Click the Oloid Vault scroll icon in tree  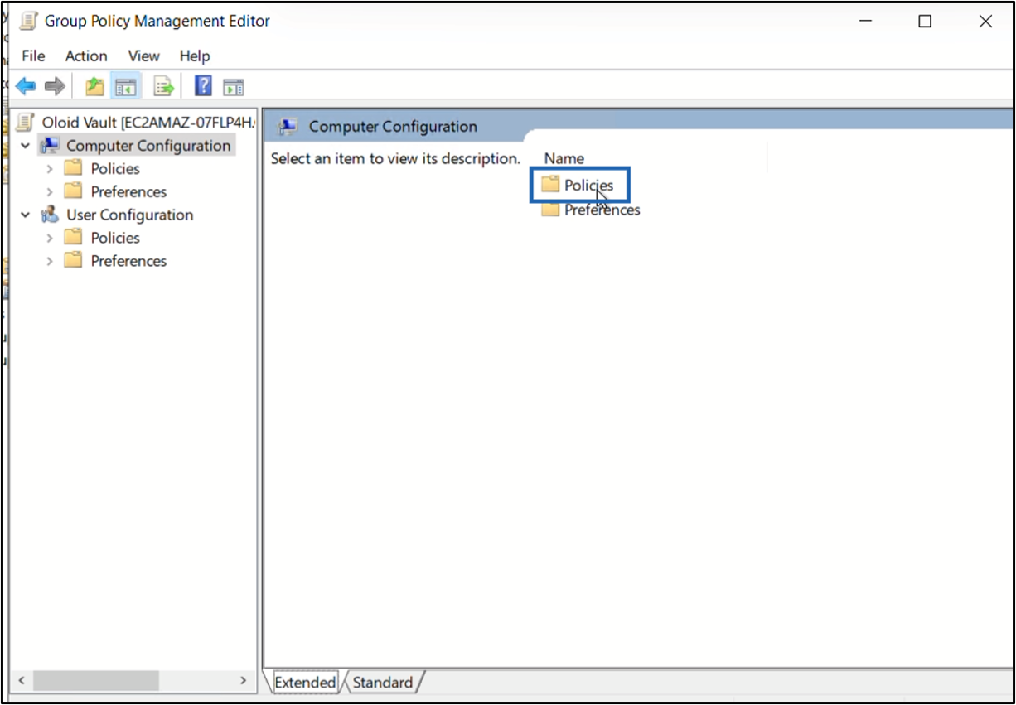click(x=26, y=123)
